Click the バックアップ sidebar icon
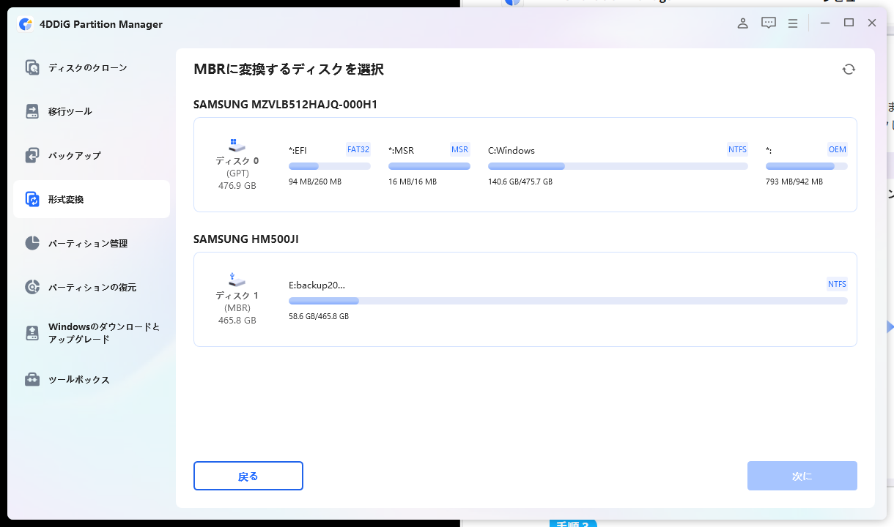The width and height of the screenshot is (894, 527). (32, 155)
